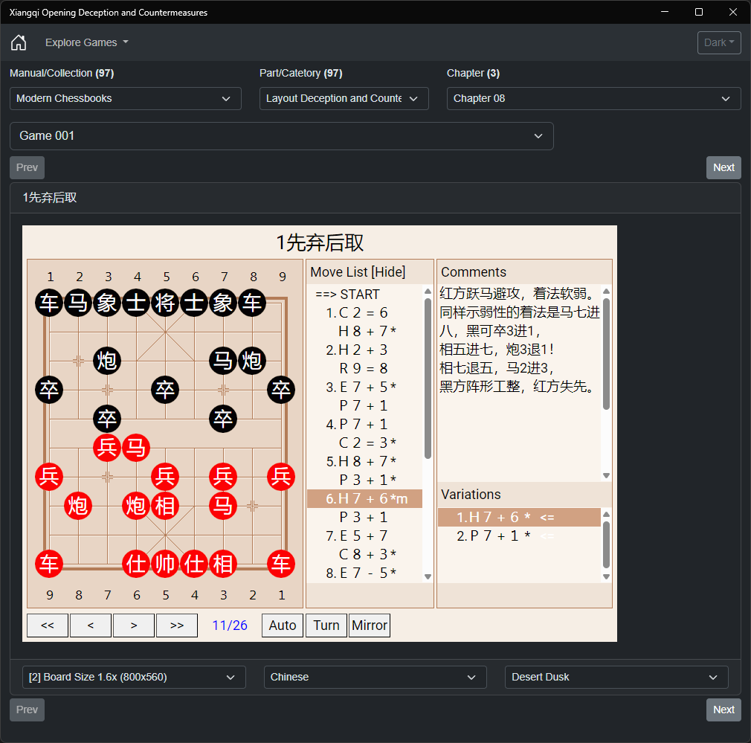Click the black cannon 炮 on file 3

(x=107, y=361)
